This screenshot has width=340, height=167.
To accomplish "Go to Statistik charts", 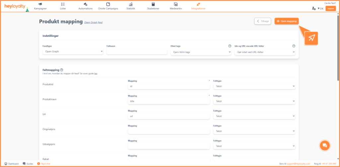I will (x=131, y=6).
